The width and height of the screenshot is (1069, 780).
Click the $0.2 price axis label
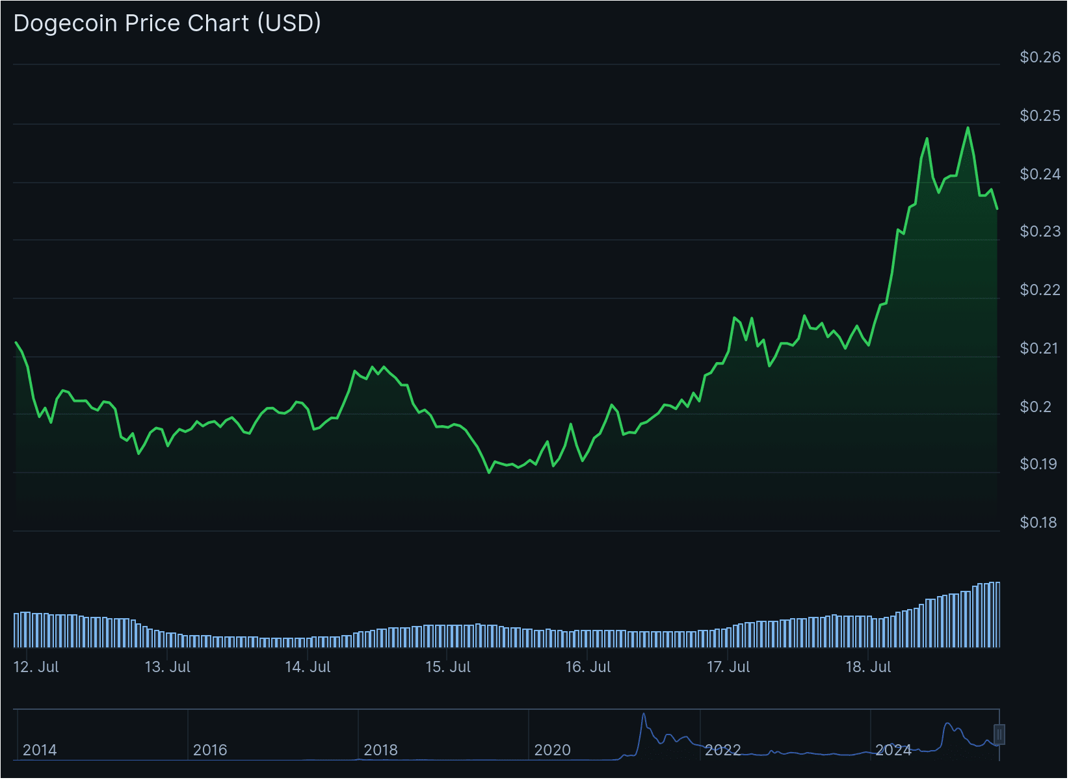click(1035, 407)
